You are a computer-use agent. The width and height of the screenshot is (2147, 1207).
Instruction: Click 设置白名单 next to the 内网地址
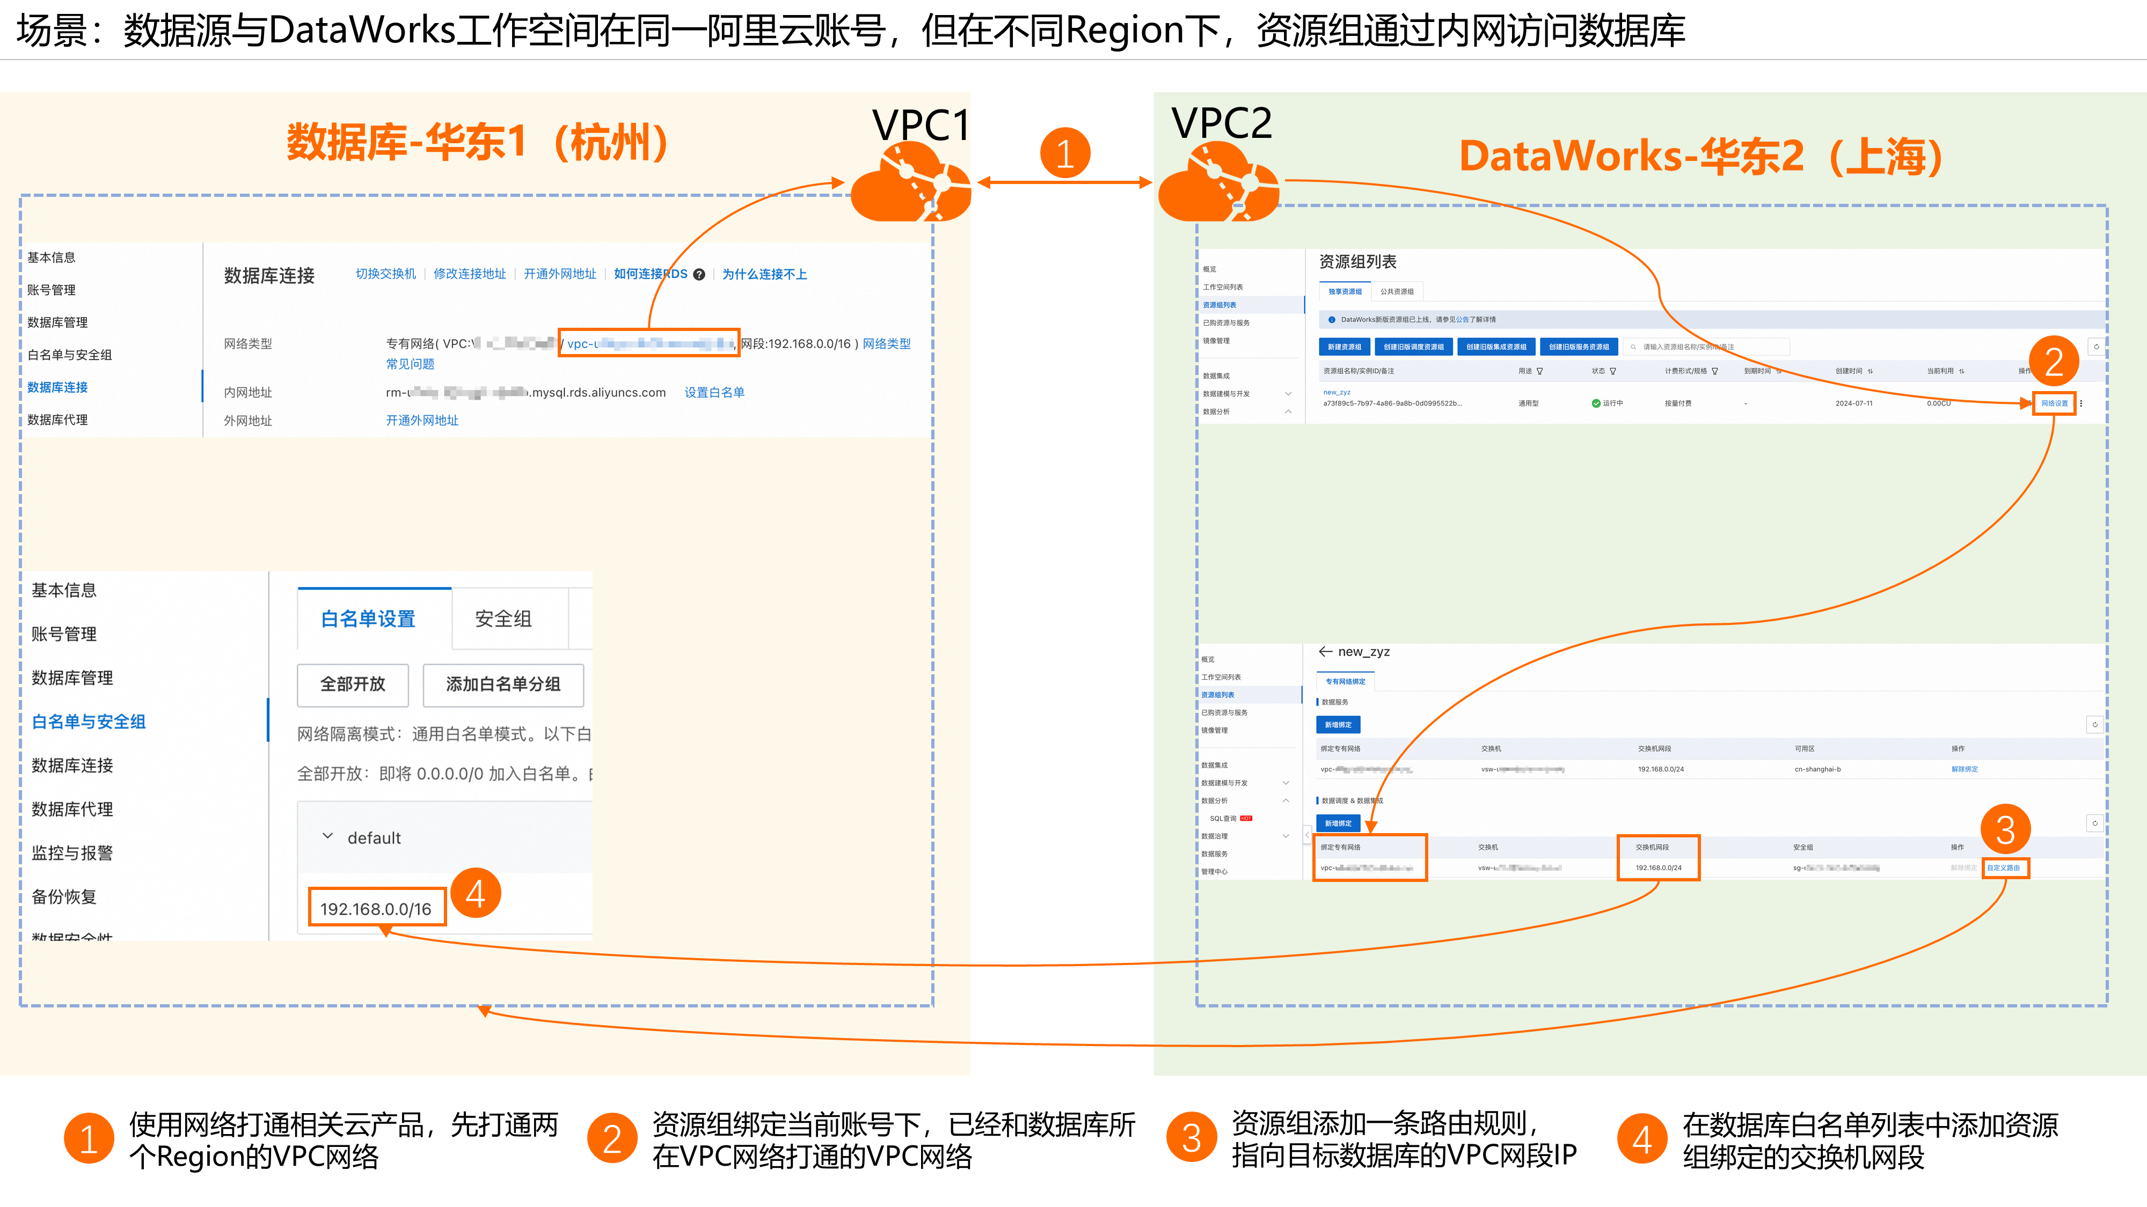pos(714,392)
